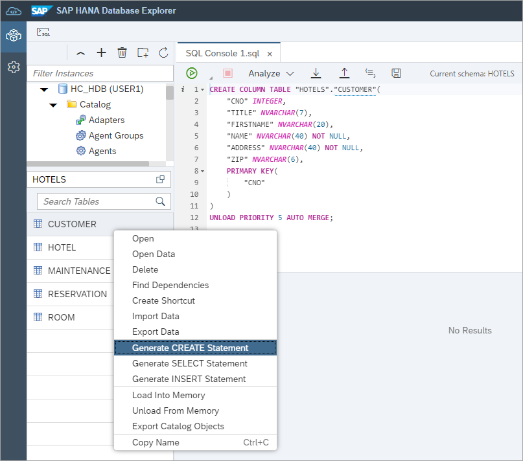Click the info marker beside line 1
Image resolution: width=523 pixels, height=461 pixels.
(183, 89)
